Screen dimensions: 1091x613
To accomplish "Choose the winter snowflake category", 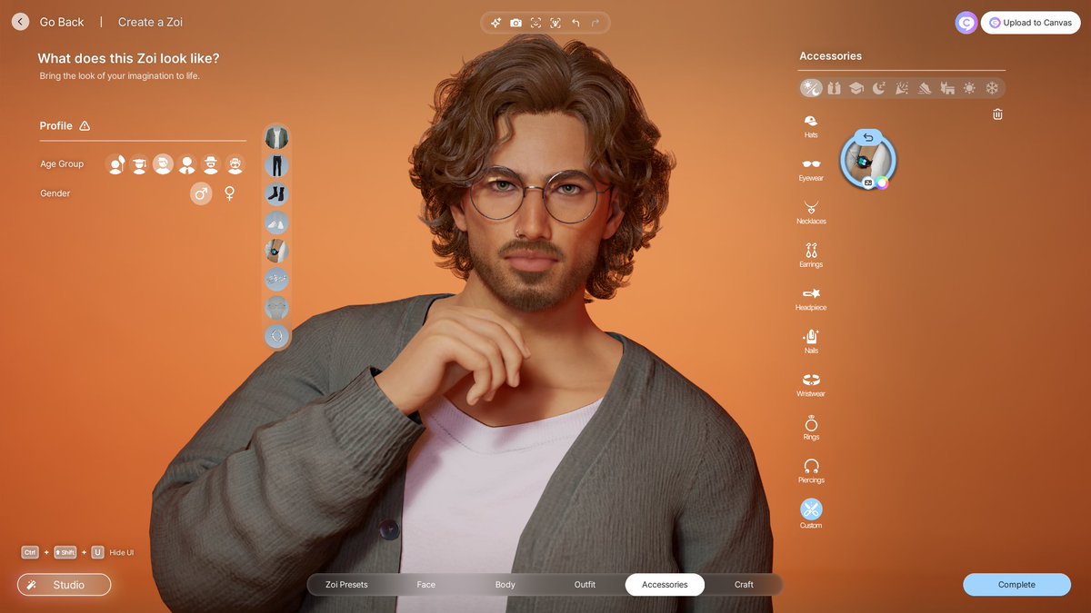I will tap(993, 88).
